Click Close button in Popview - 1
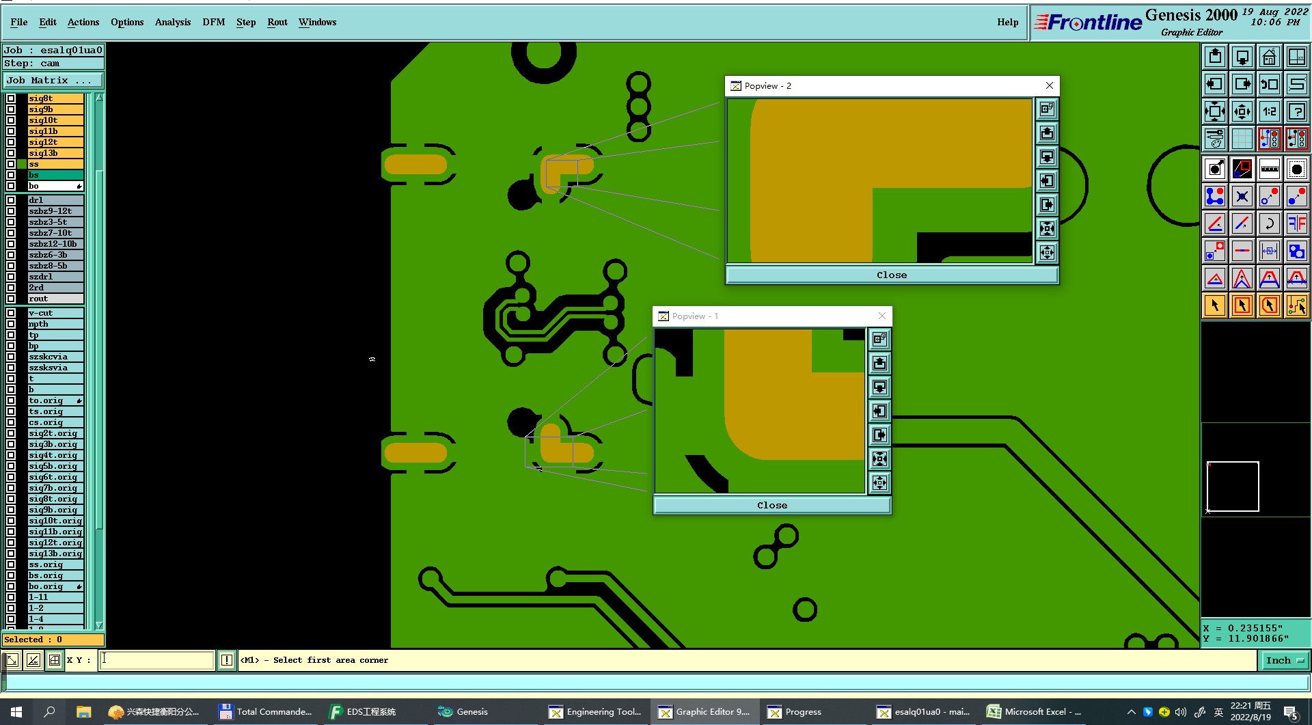The image size is (1312, 725). [772, 505]
